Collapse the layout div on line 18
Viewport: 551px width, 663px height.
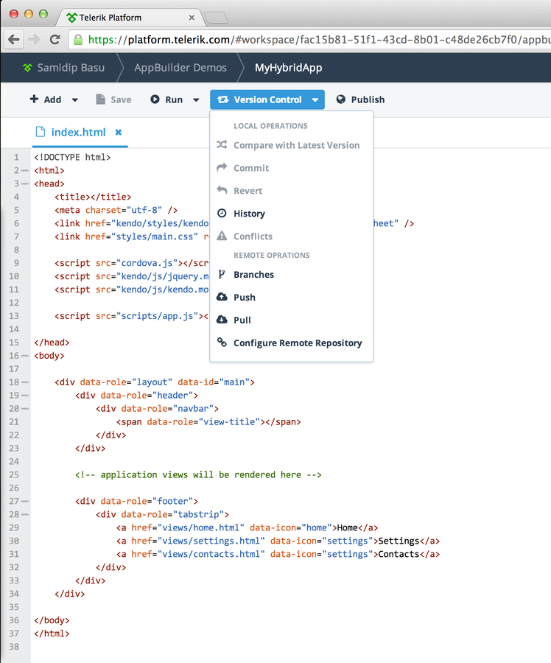[x=25, y=382]
